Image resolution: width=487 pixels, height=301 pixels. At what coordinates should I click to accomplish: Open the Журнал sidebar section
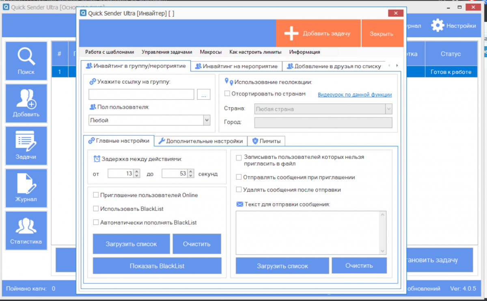click(26, 188)
